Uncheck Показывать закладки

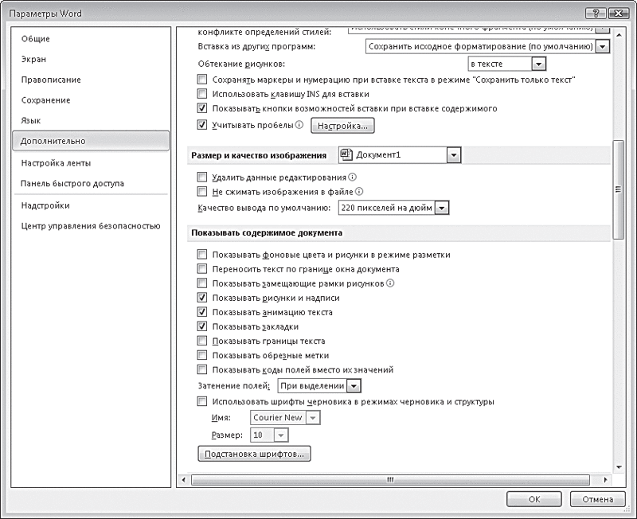click(x=202, y=326)
